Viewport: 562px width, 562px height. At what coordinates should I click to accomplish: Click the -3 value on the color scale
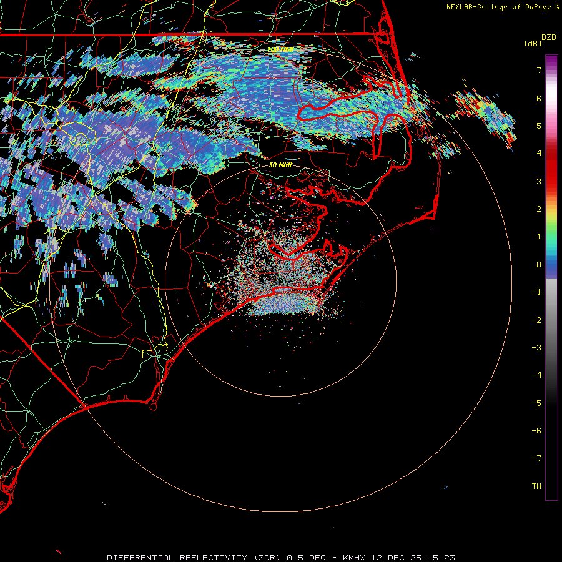click(536, 348)
